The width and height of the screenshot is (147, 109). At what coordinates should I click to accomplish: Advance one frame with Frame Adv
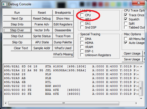42,24
